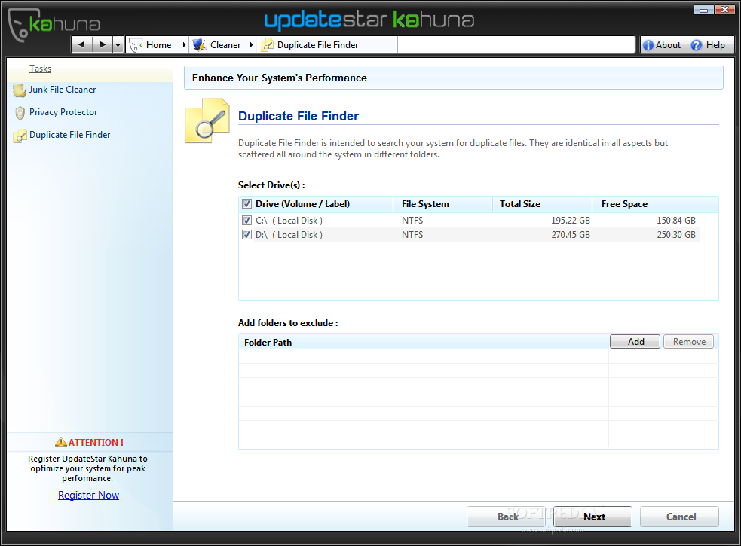741x546 pixels.
Task: Click the Add folder button
Action: pos(635,341)
